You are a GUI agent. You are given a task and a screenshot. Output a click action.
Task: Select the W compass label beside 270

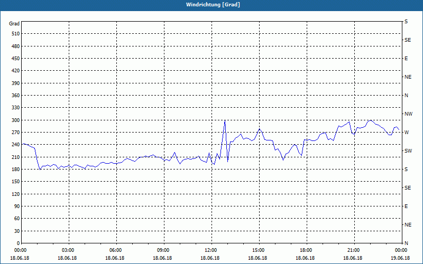point(407,133)
